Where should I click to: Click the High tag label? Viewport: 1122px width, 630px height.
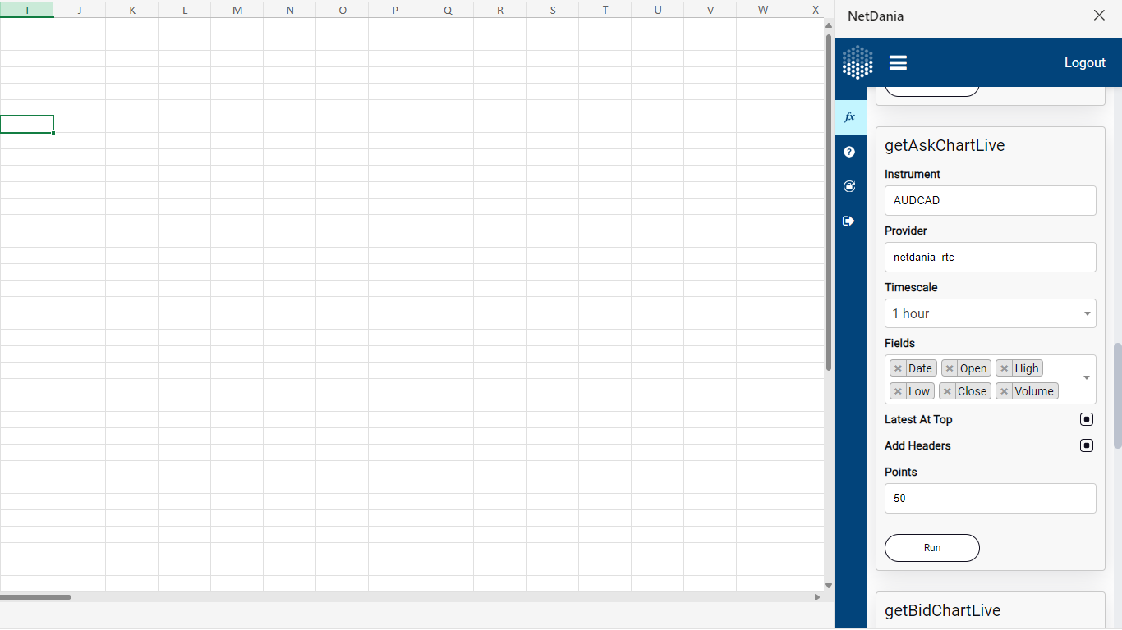[1027, 368]
